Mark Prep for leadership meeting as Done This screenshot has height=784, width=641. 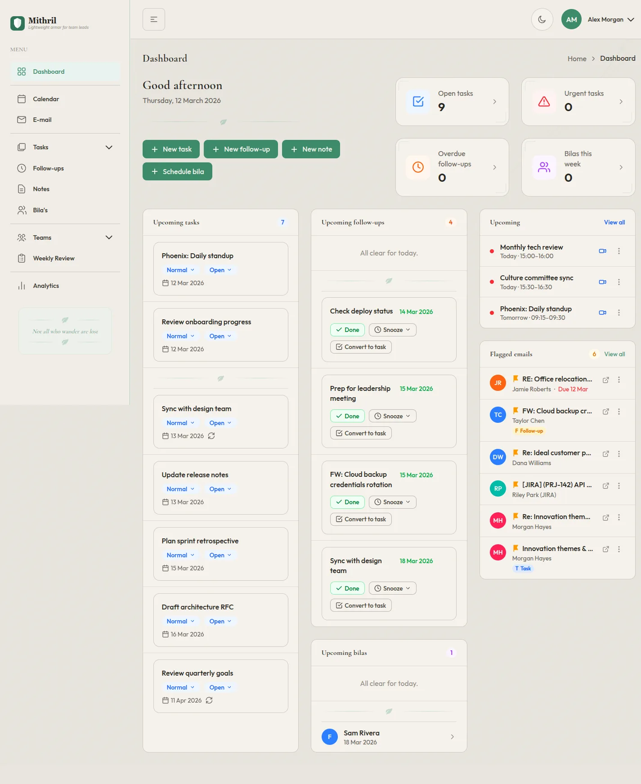(347, 416)
